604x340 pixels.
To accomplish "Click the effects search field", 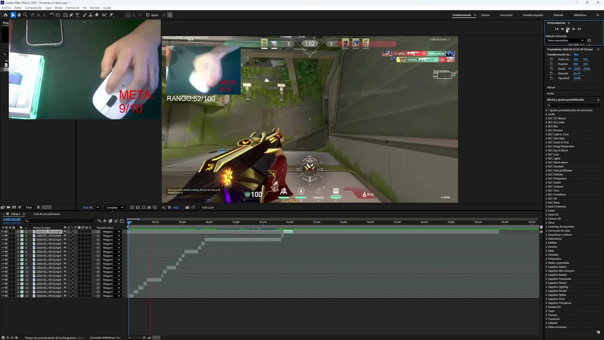I will click(573, 105).
